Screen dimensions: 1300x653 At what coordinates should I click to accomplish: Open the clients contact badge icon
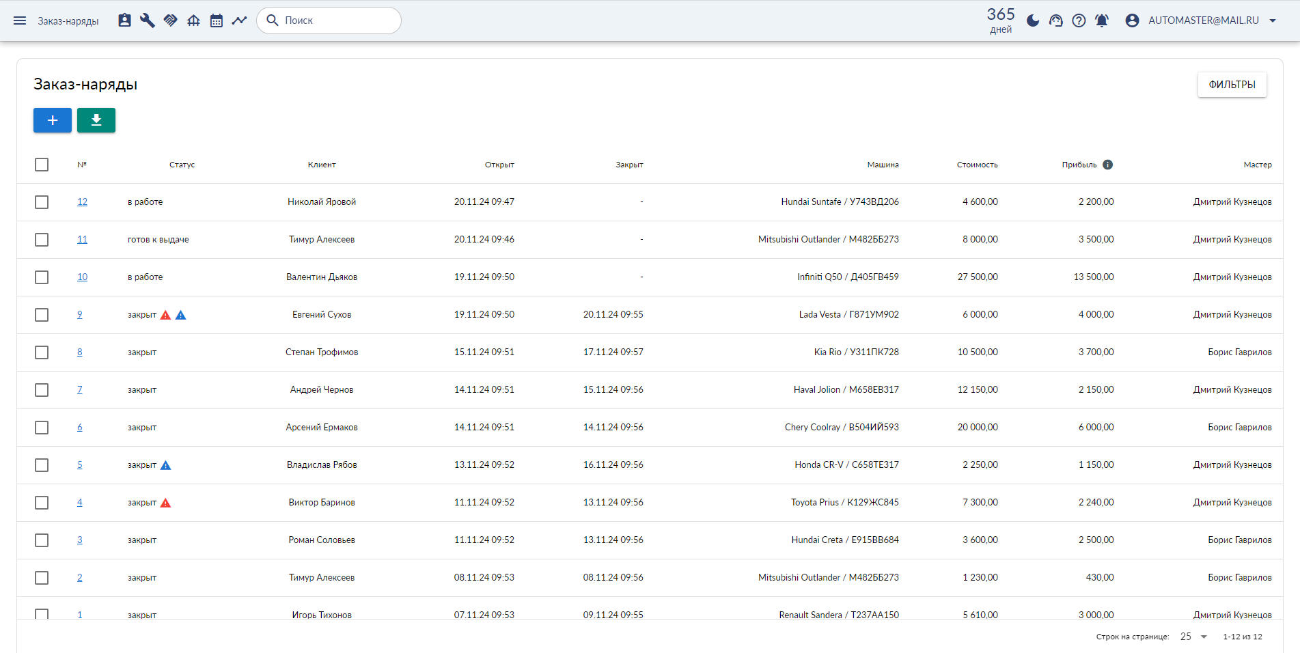pyautogui.click(x=124, y=20)
